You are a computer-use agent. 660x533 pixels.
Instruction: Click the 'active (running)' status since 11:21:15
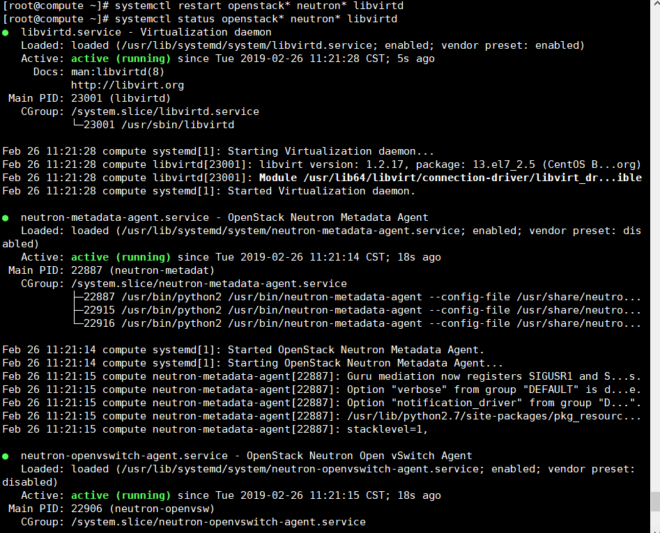pyautogui.click(x=121, y=495)
